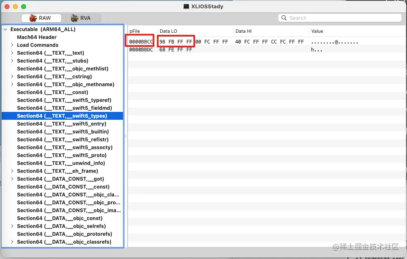This screenshot has width=407, height=259.
Task: Select Section64 (__DATA_CONST,__objc_ima...)
Action: pyautogui.click(x=63, y=211)
